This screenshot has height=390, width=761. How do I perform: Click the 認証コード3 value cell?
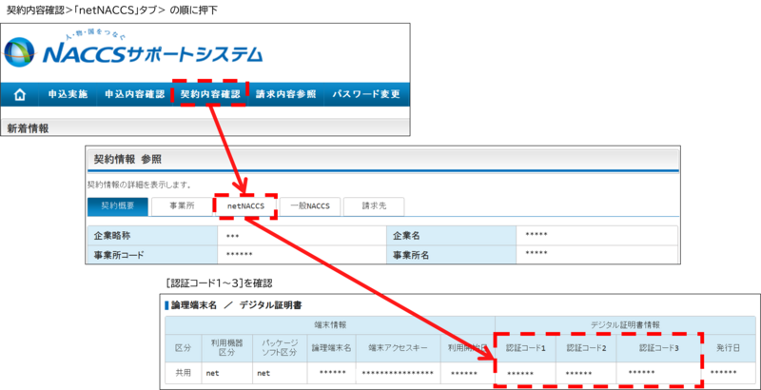pos(657,373)
